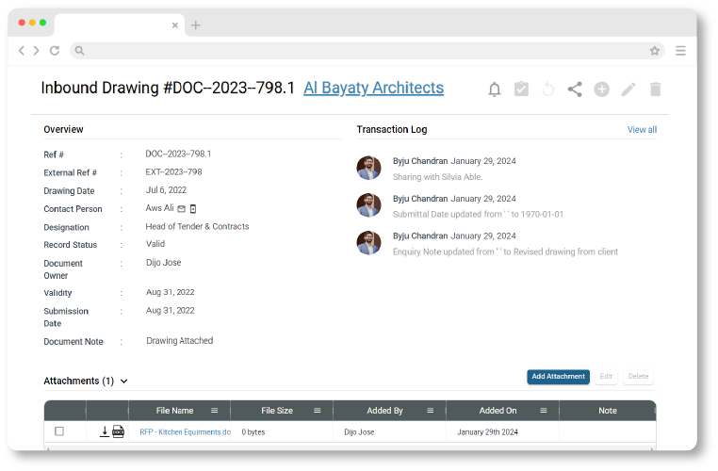Click the browser bookmark star icon
The height and width of the screenshot is (471, 718).
pos(654,51)
